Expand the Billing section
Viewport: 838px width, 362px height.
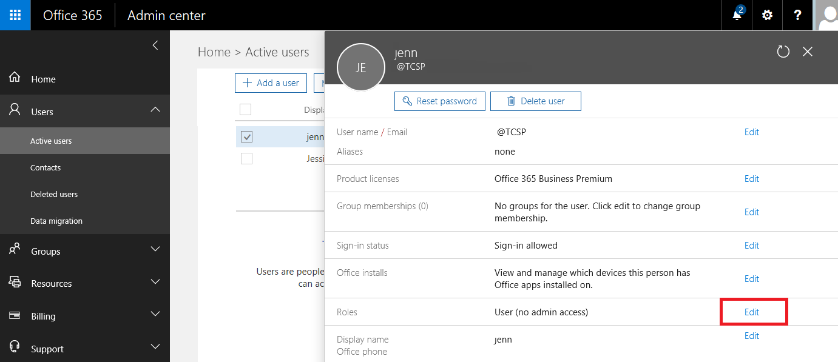[x=155, y=314]
